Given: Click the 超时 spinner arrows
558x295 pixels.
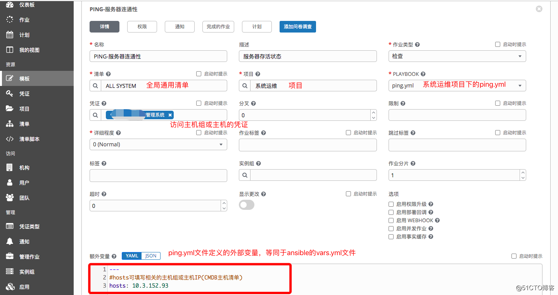Looking at the screenshot, I should 224,206.
